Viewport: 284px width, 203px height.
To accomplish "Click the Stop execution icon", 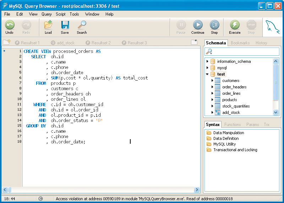I will click(x=251, y=25).
